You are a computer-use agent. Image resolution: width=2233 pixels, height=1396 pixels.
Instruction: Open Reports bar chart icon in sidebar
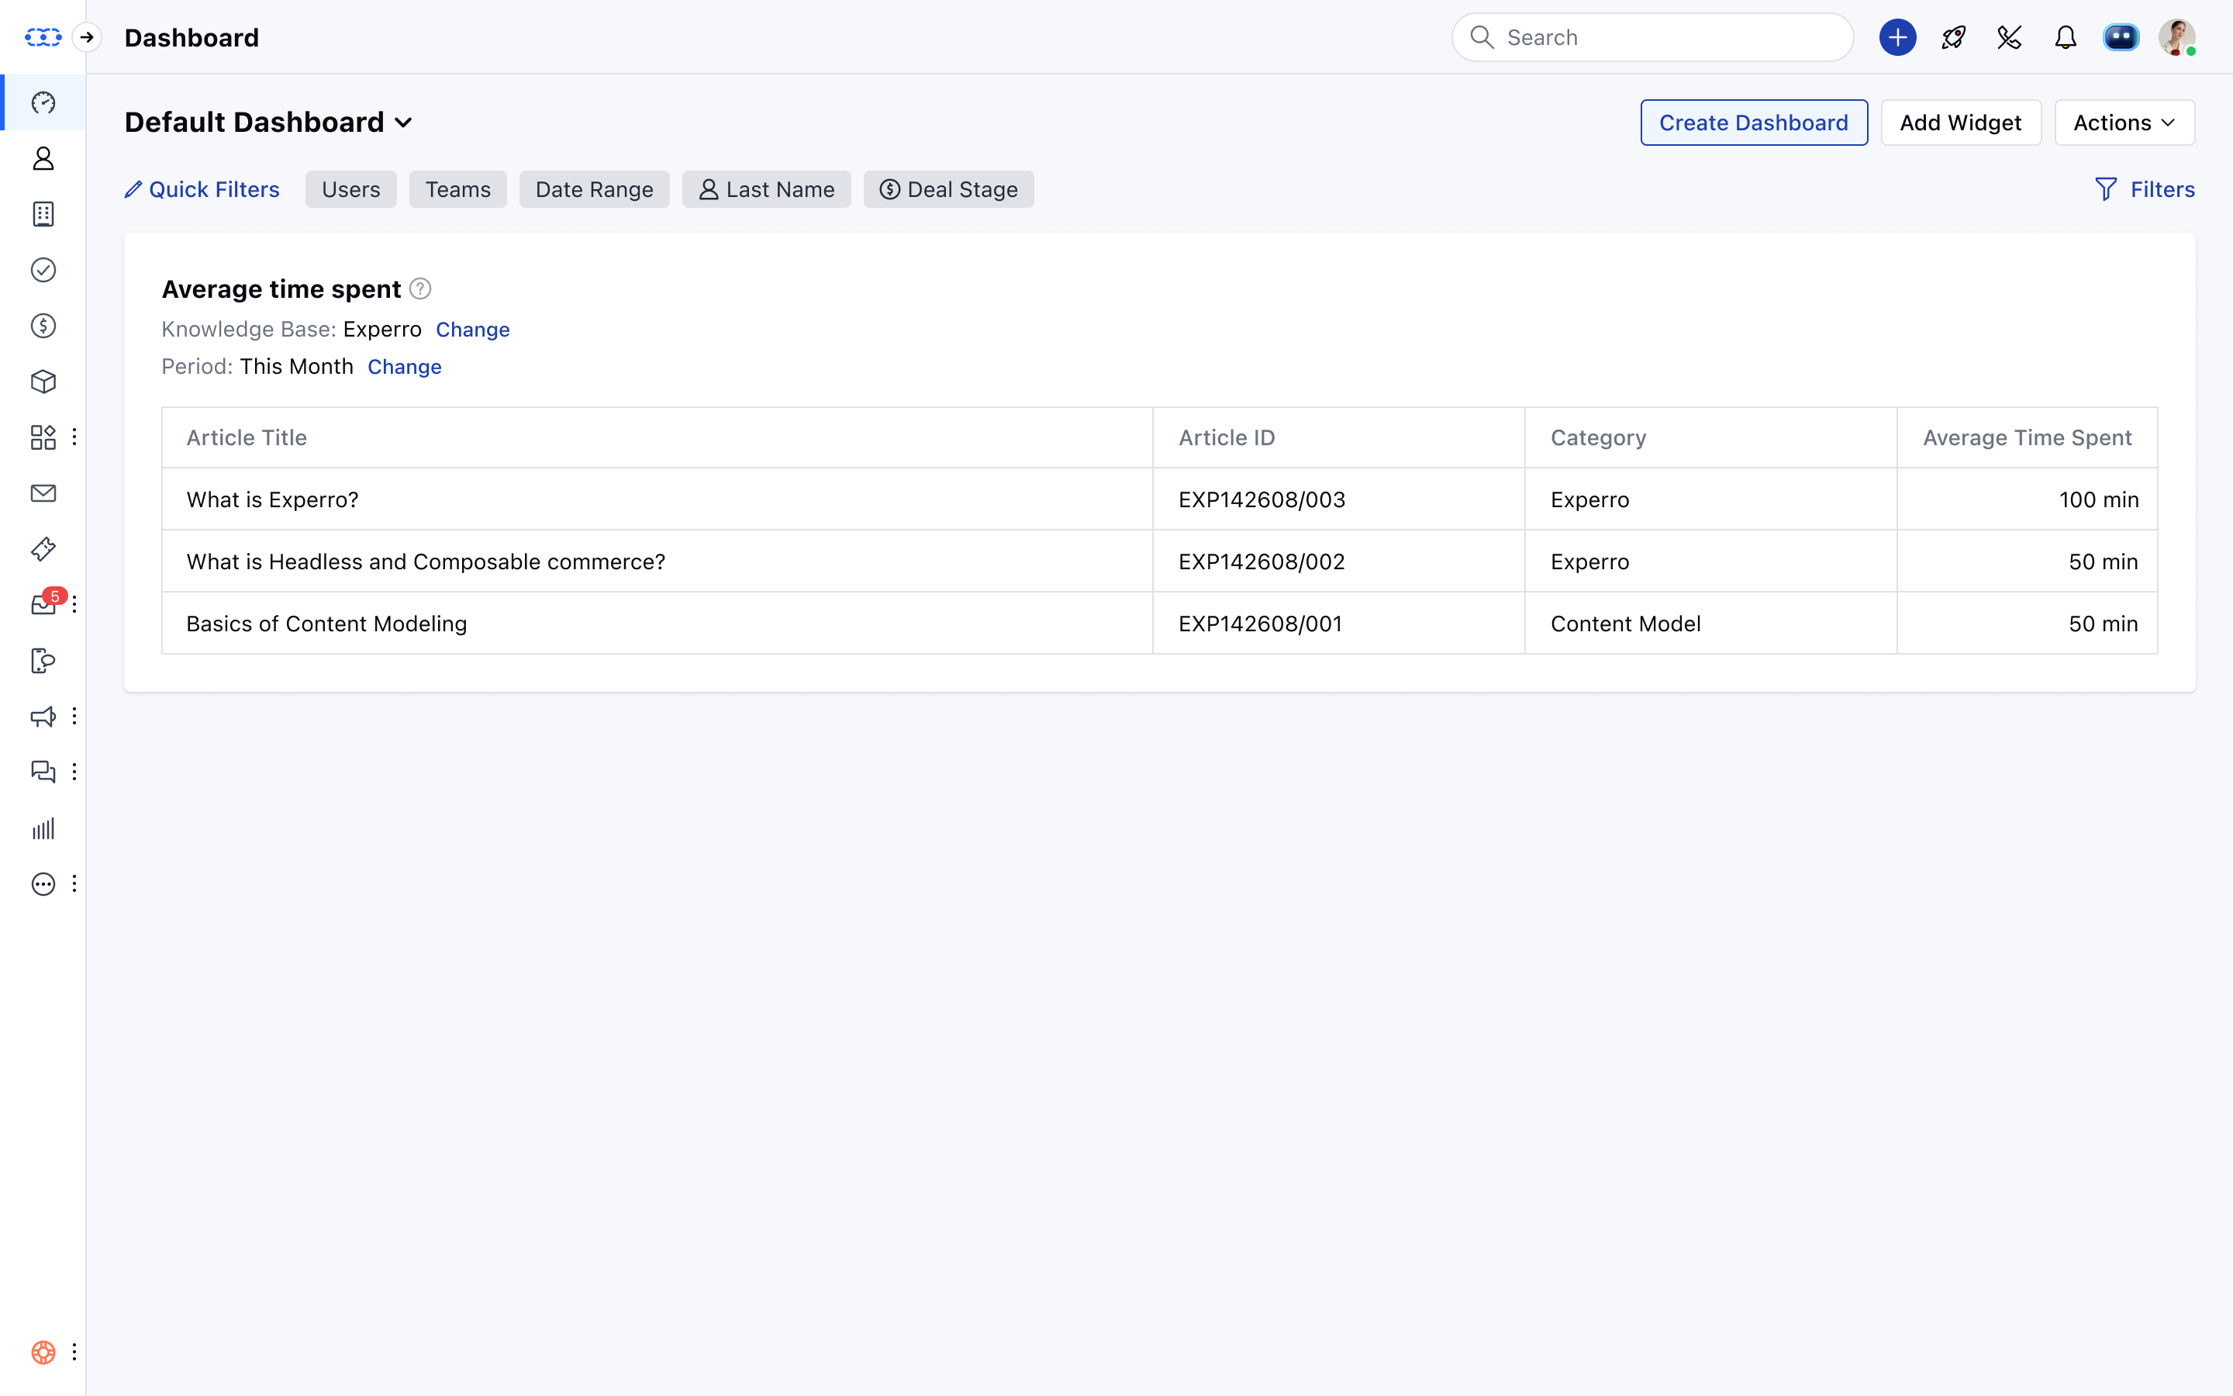(x=43, y=828)
